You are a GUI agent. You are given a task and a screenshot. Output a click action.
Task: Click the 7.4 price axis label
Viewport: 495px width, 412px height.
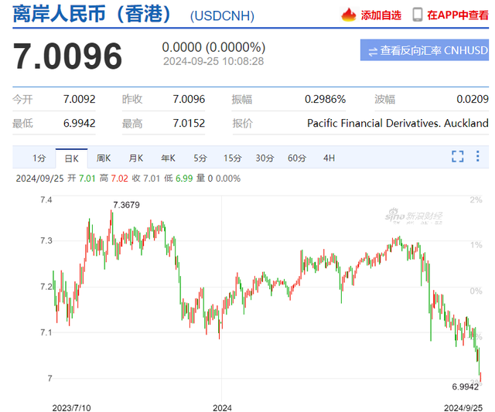click(46, 200)
